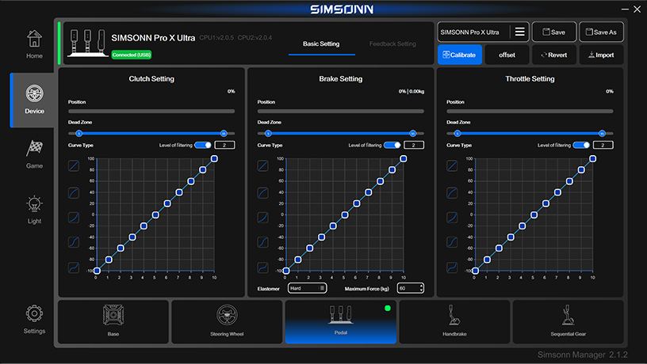Click Brake dead zone lower handle
The width and height of the screenshot is (647, 364).
[268, 134]
